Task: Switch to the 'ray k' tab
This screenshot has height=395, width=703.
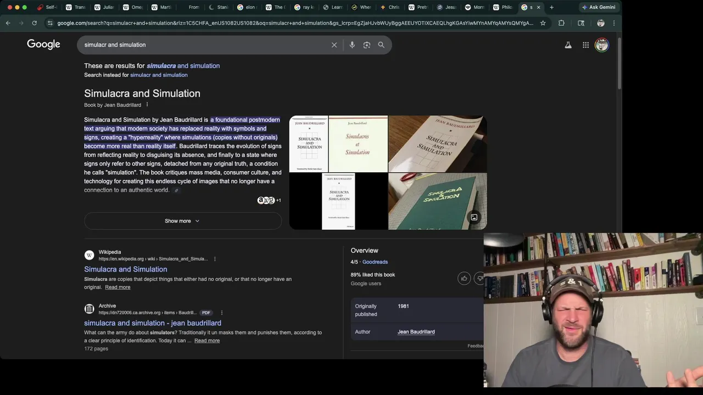Action: click(304, 7)
